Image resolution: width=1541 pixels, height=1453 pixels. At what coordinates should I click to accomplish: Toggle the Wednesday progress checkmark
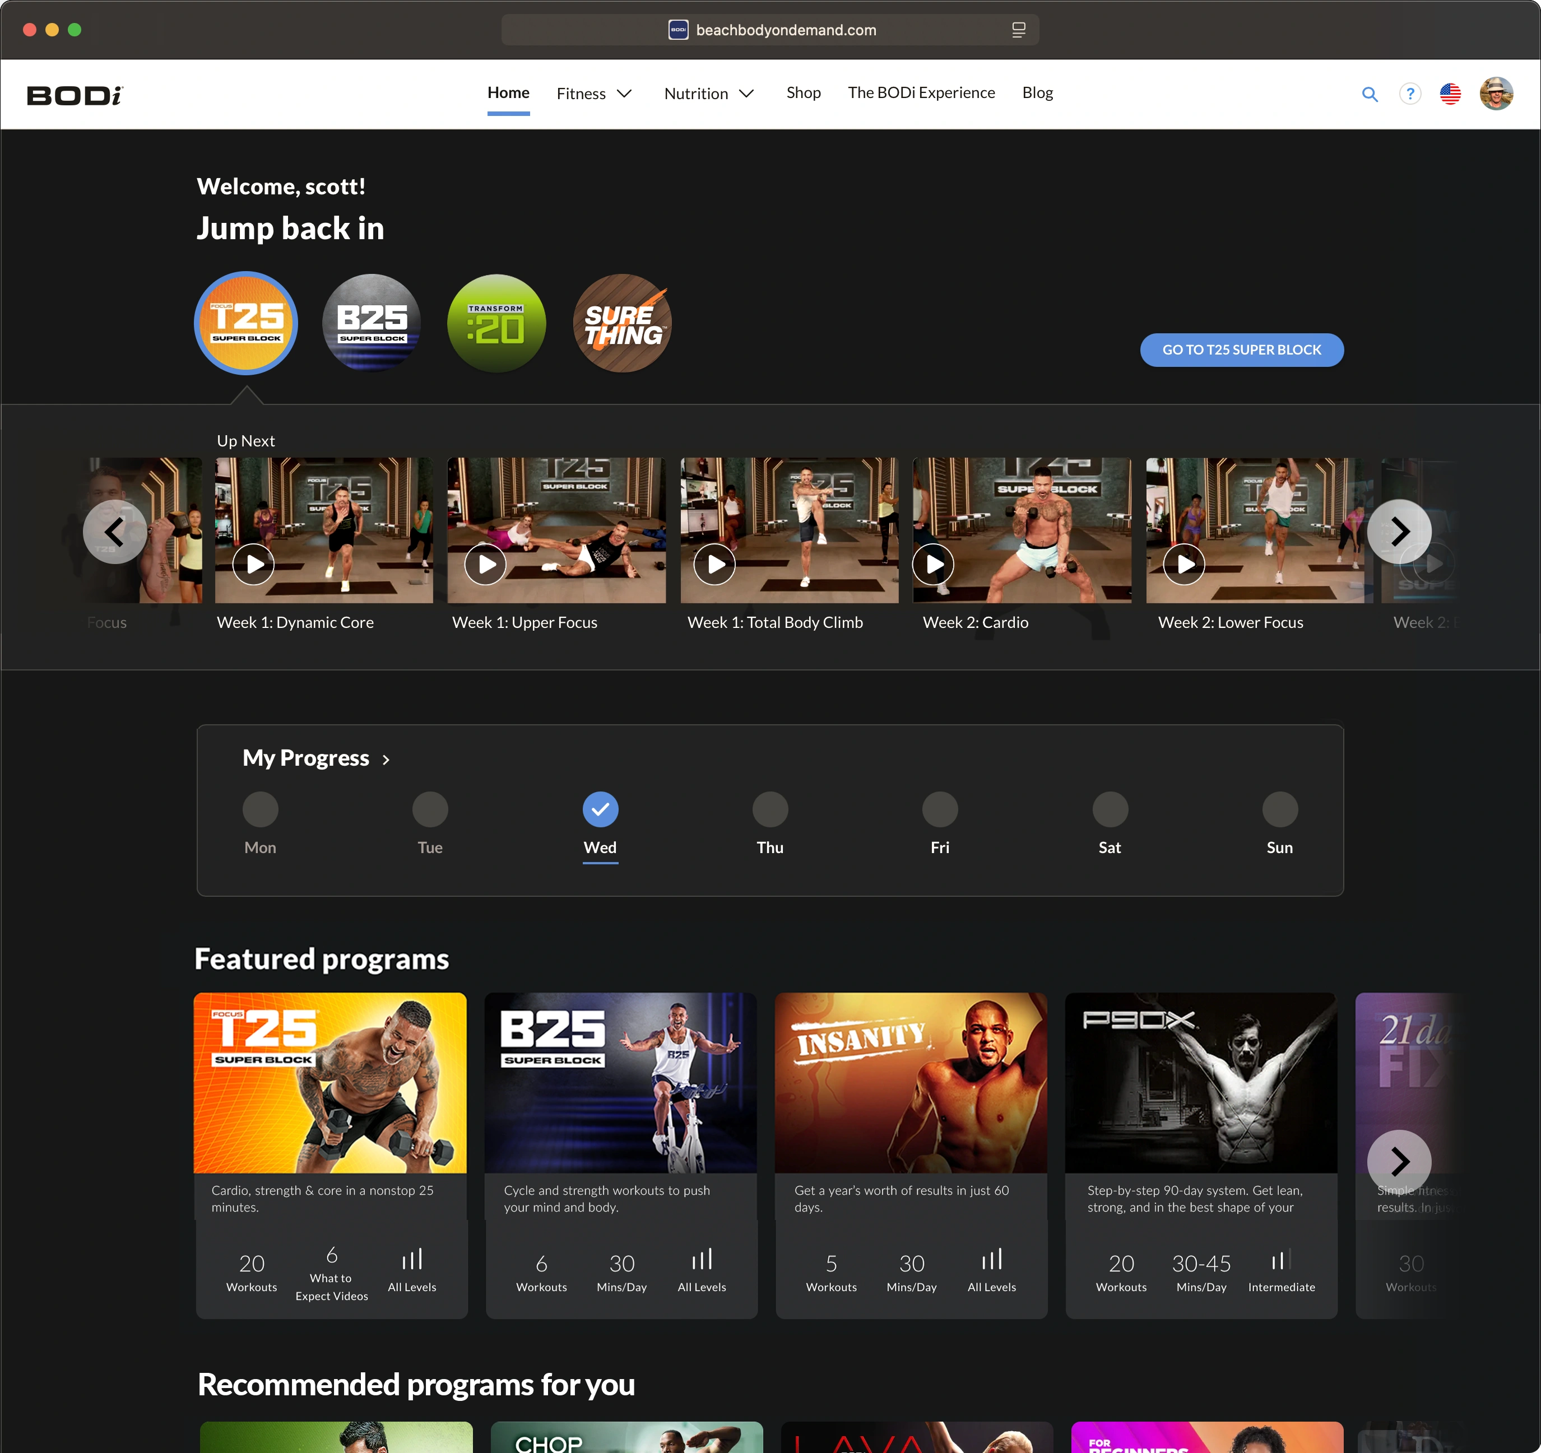click(600, 808)
